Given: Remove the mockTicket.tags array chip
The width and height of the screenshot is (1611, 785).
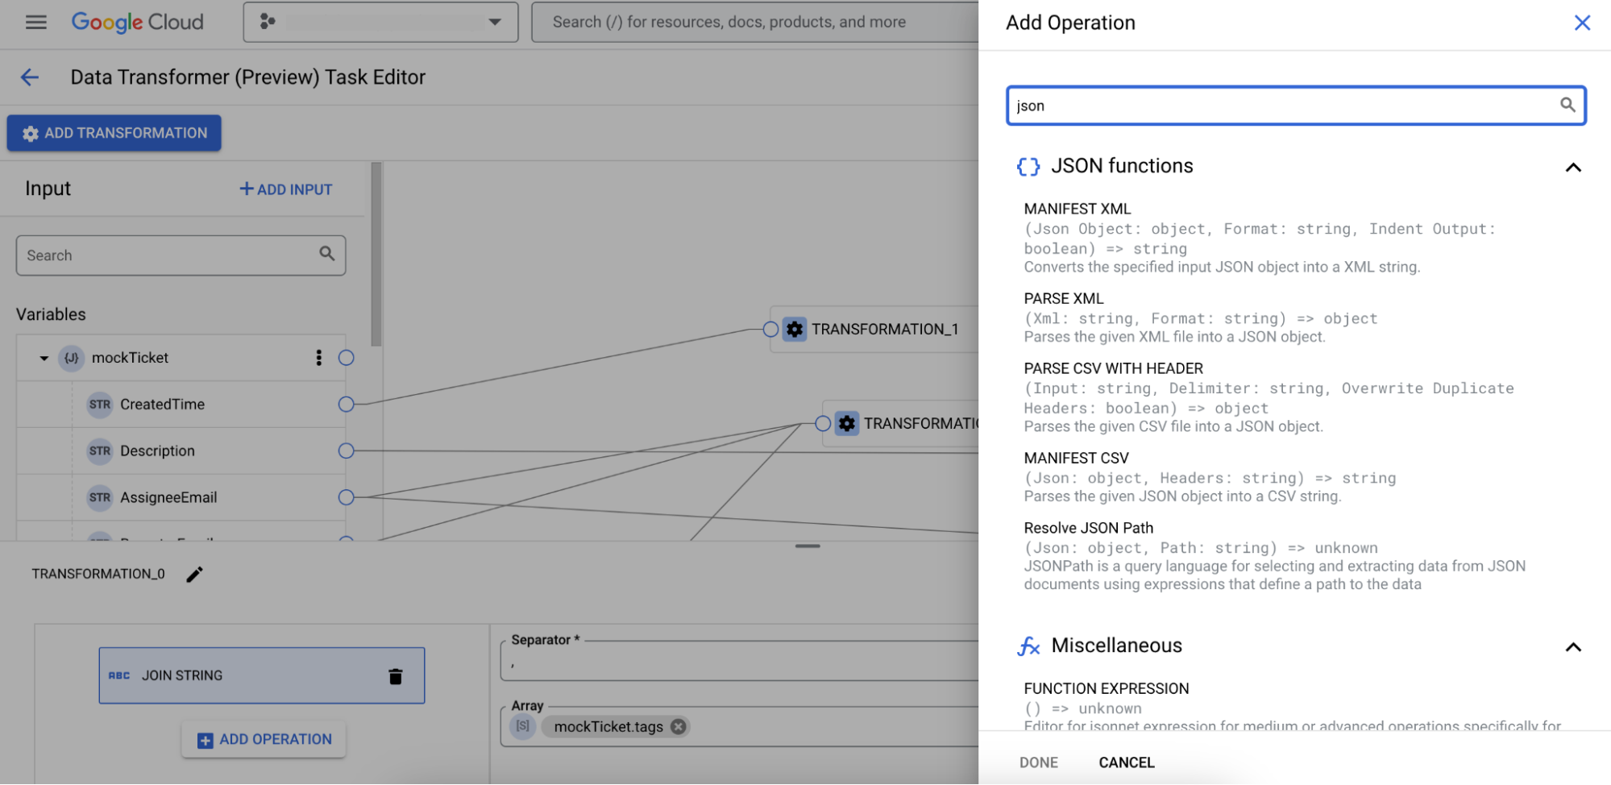Looking at the screenshot, I should pyautogui.click(x=678, y=726).
